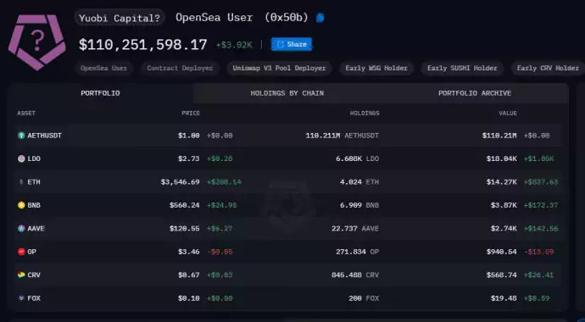Sort by the Value column header

tap(508, 114)
